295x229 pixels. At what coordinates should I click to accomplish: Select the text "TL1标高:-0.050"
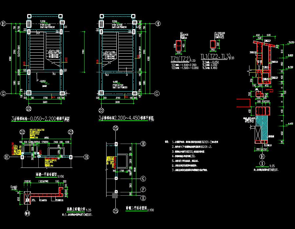pos(210,62)
